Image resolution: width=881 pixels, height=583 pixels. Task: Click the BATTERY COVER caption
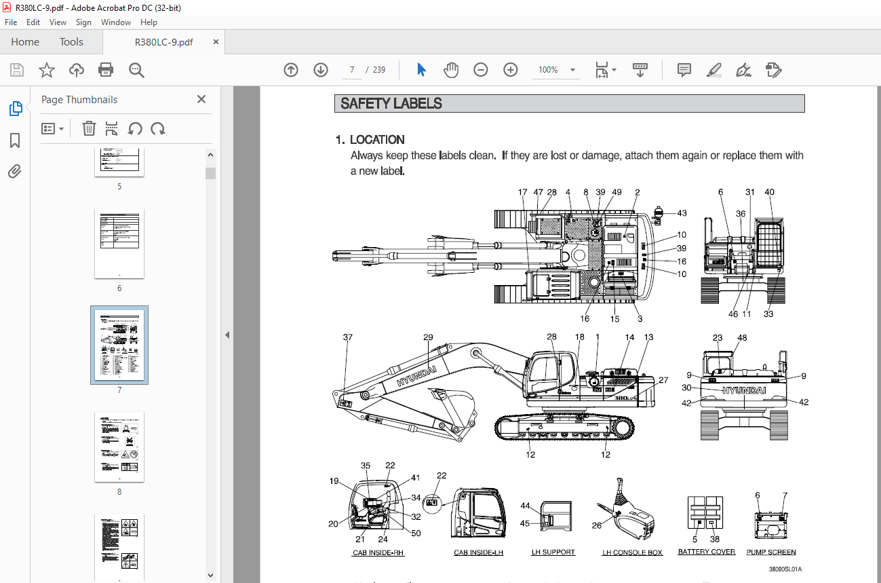pos(707,552)
